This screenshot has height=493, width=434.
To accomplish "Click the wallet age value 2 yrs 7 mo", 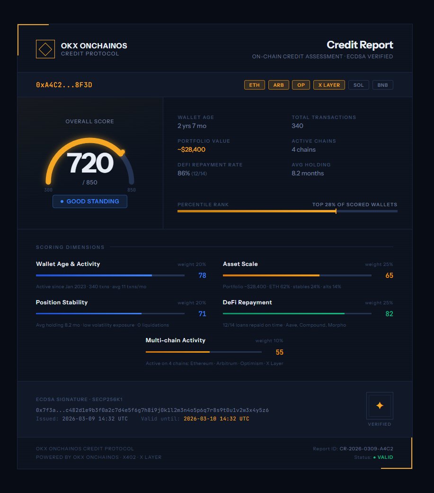I will pyautogui.click(x=192, y=126).
